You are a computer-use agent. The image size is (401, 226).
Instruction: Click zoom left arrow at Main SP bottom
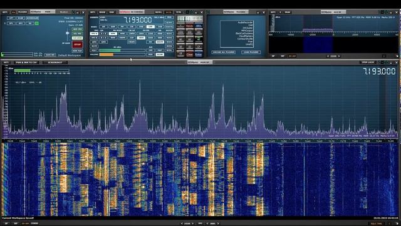(182, 223)
